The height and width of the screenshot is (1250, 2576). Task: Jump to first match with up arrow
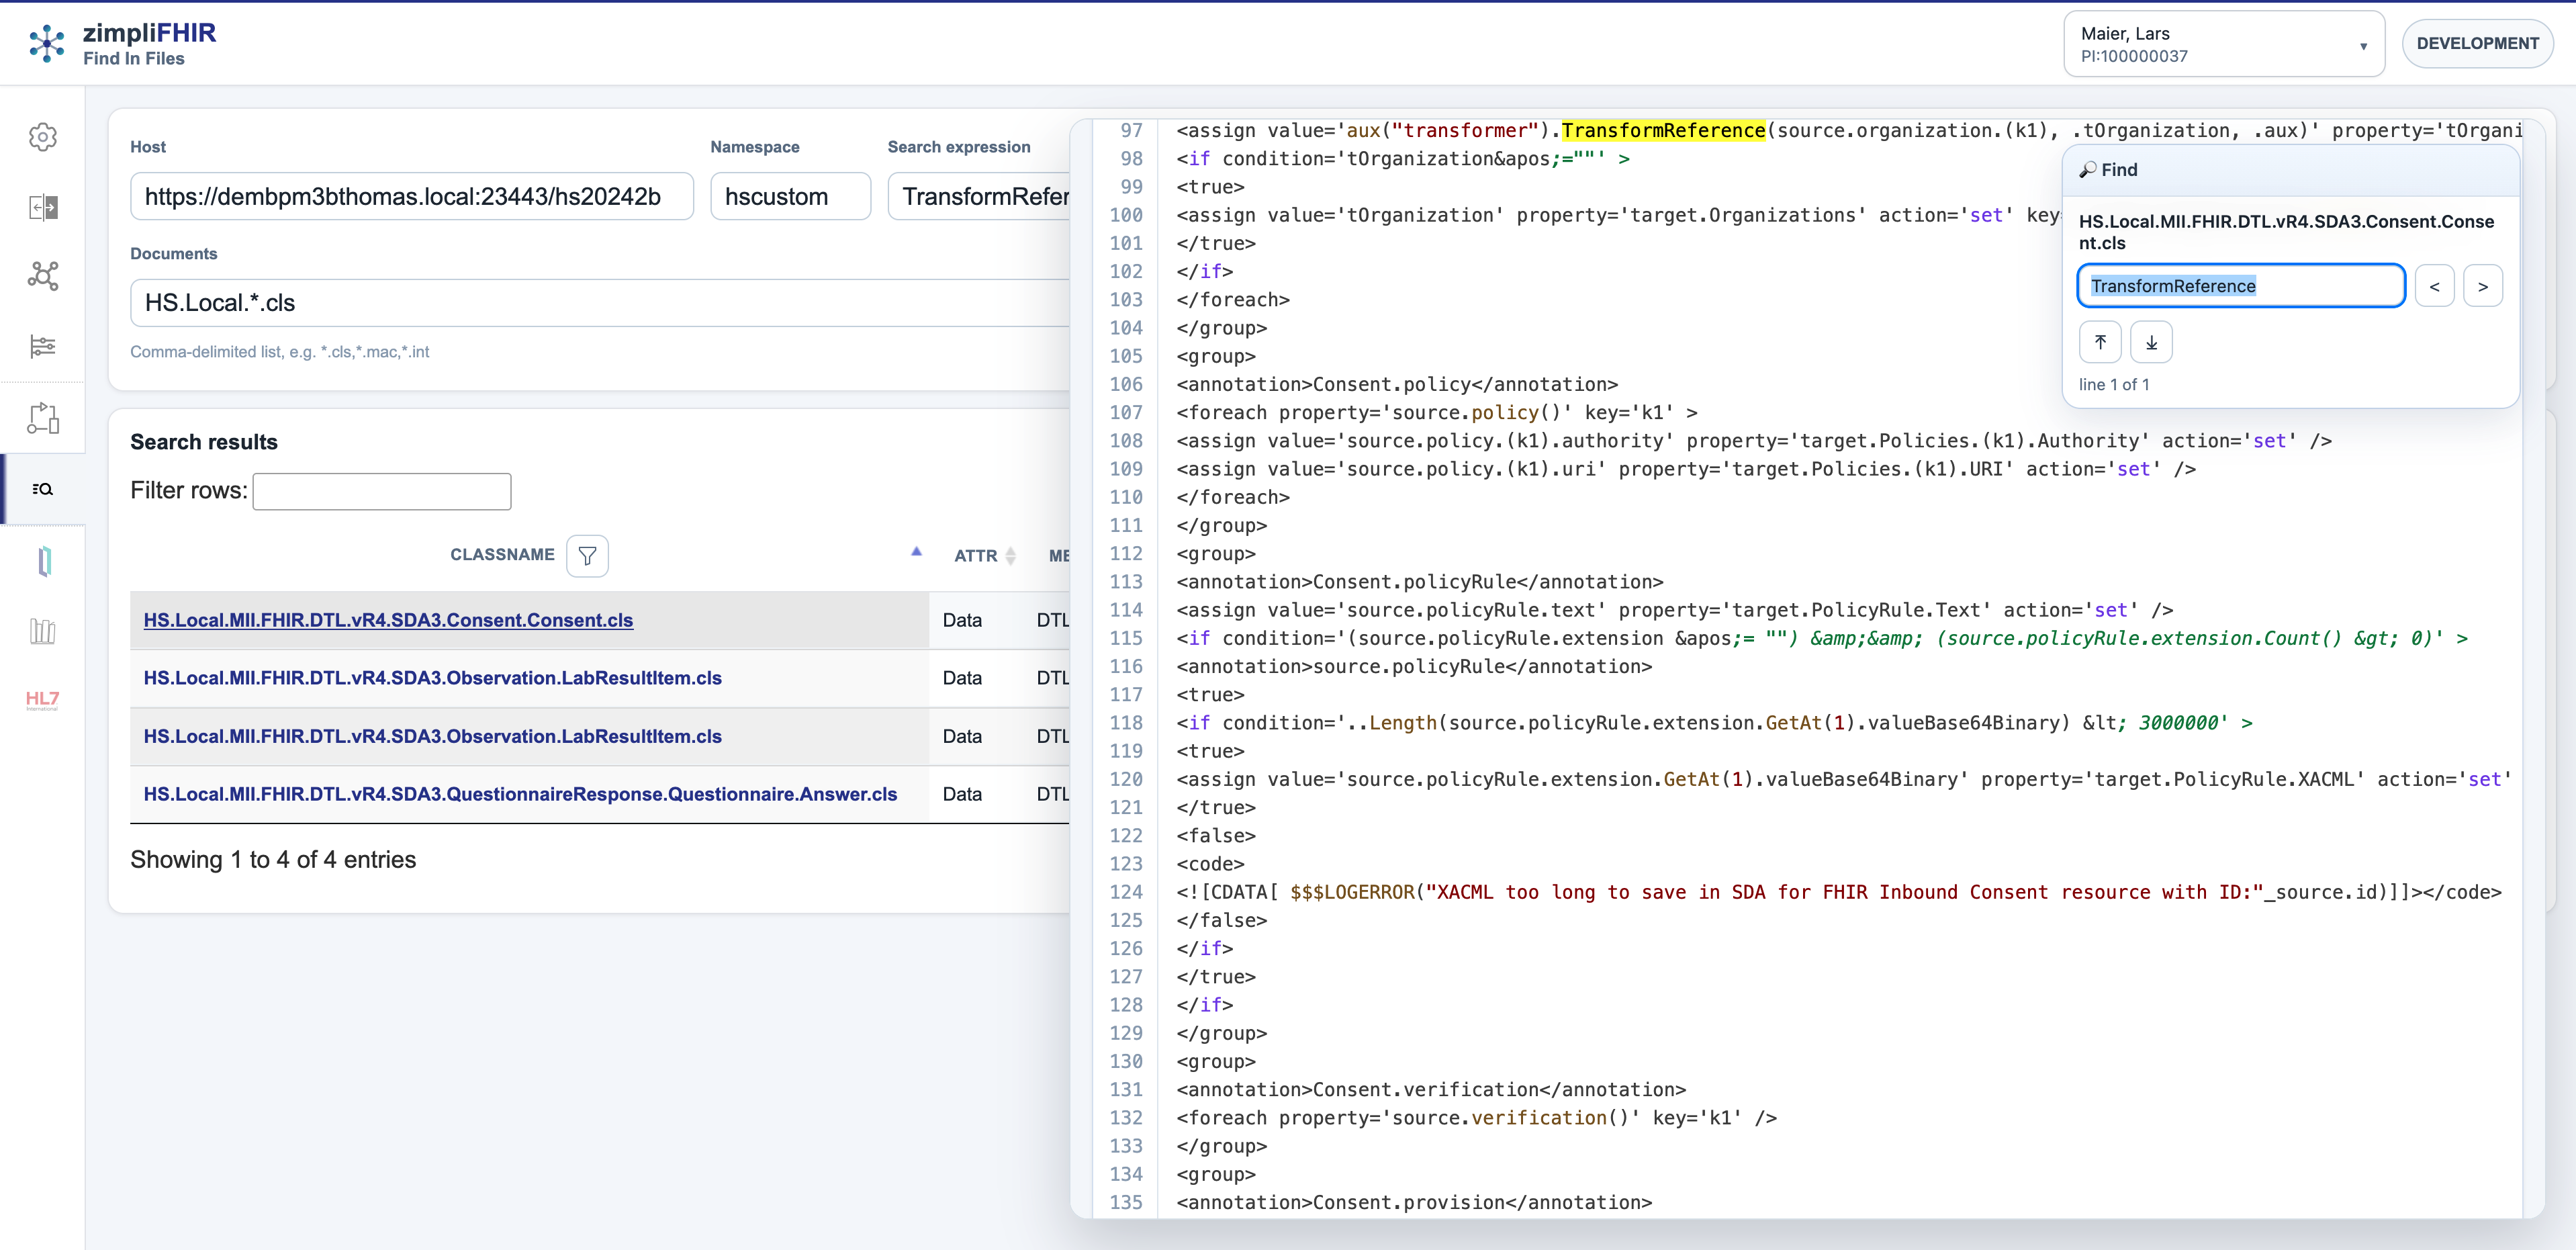point(2100,342)
